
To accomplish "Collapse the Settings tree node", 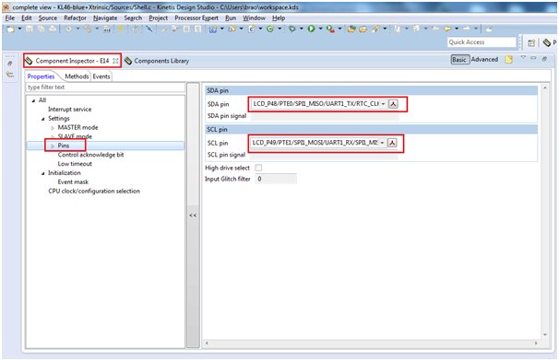I will coord(42,119).
